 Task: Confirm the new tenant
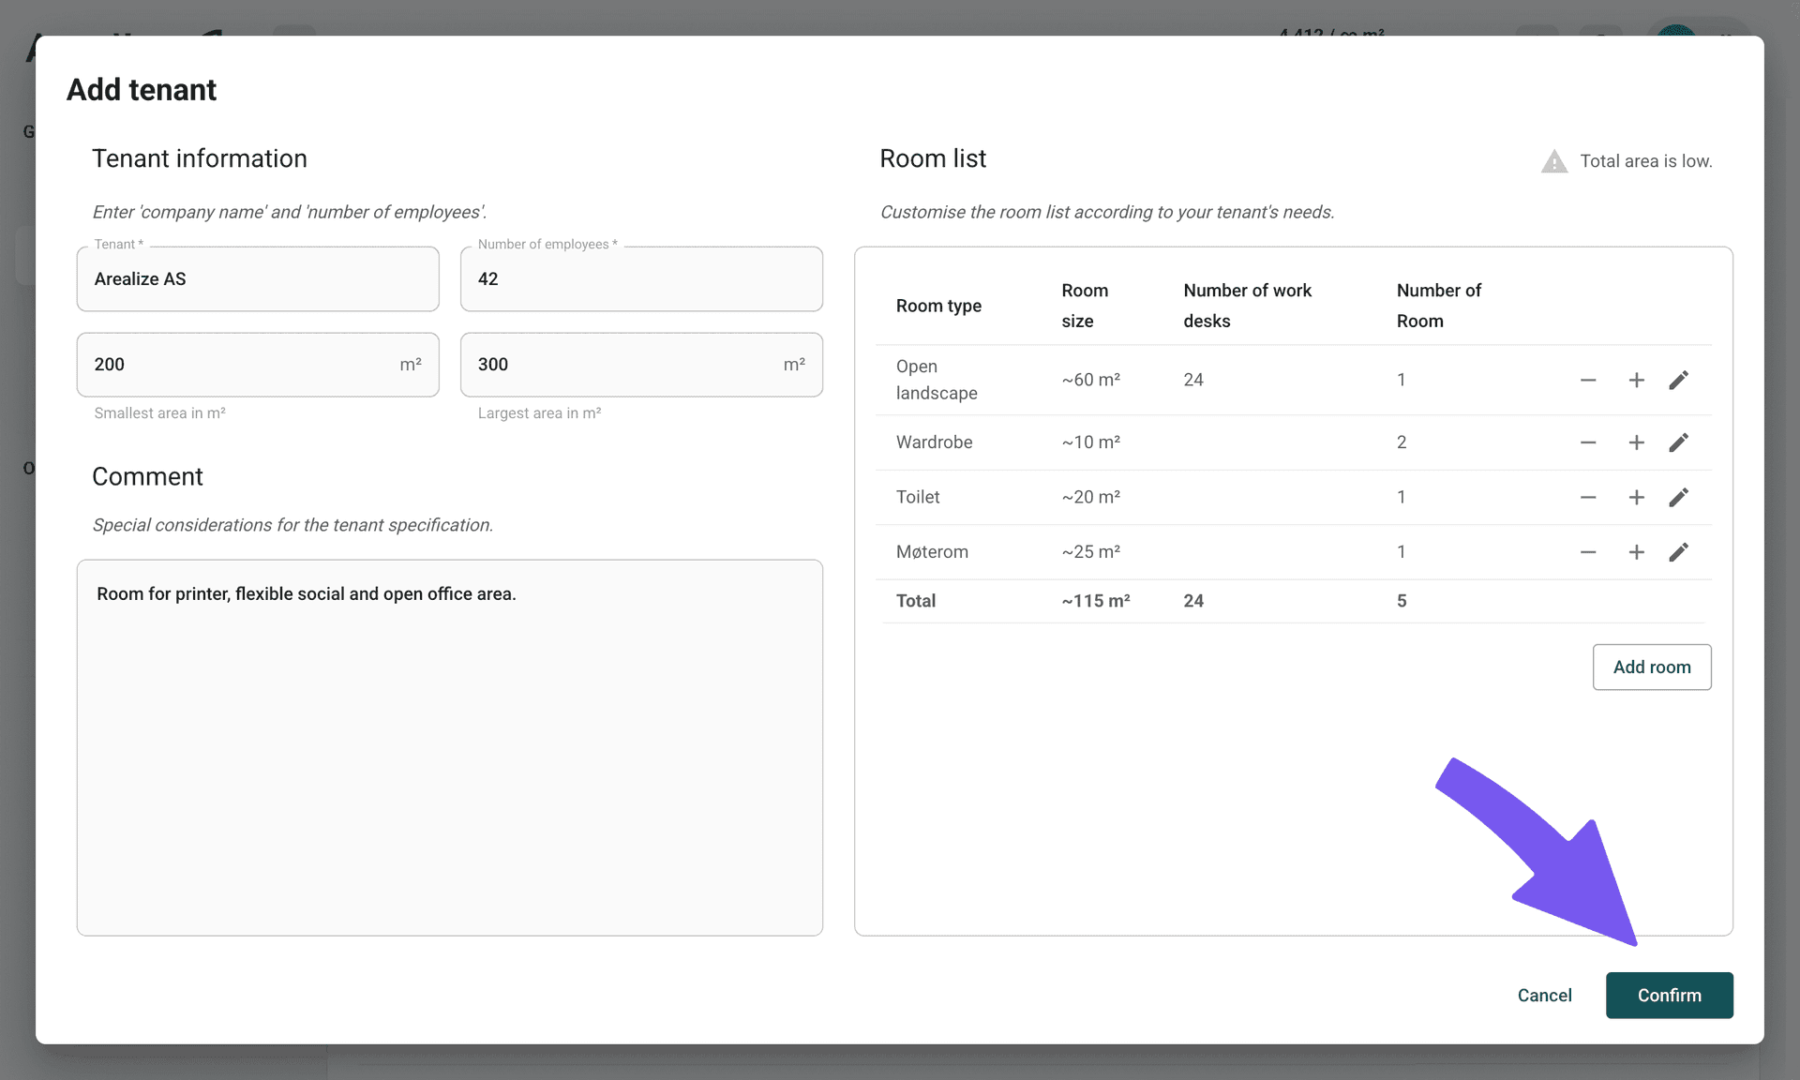(x=1669, y=995)
